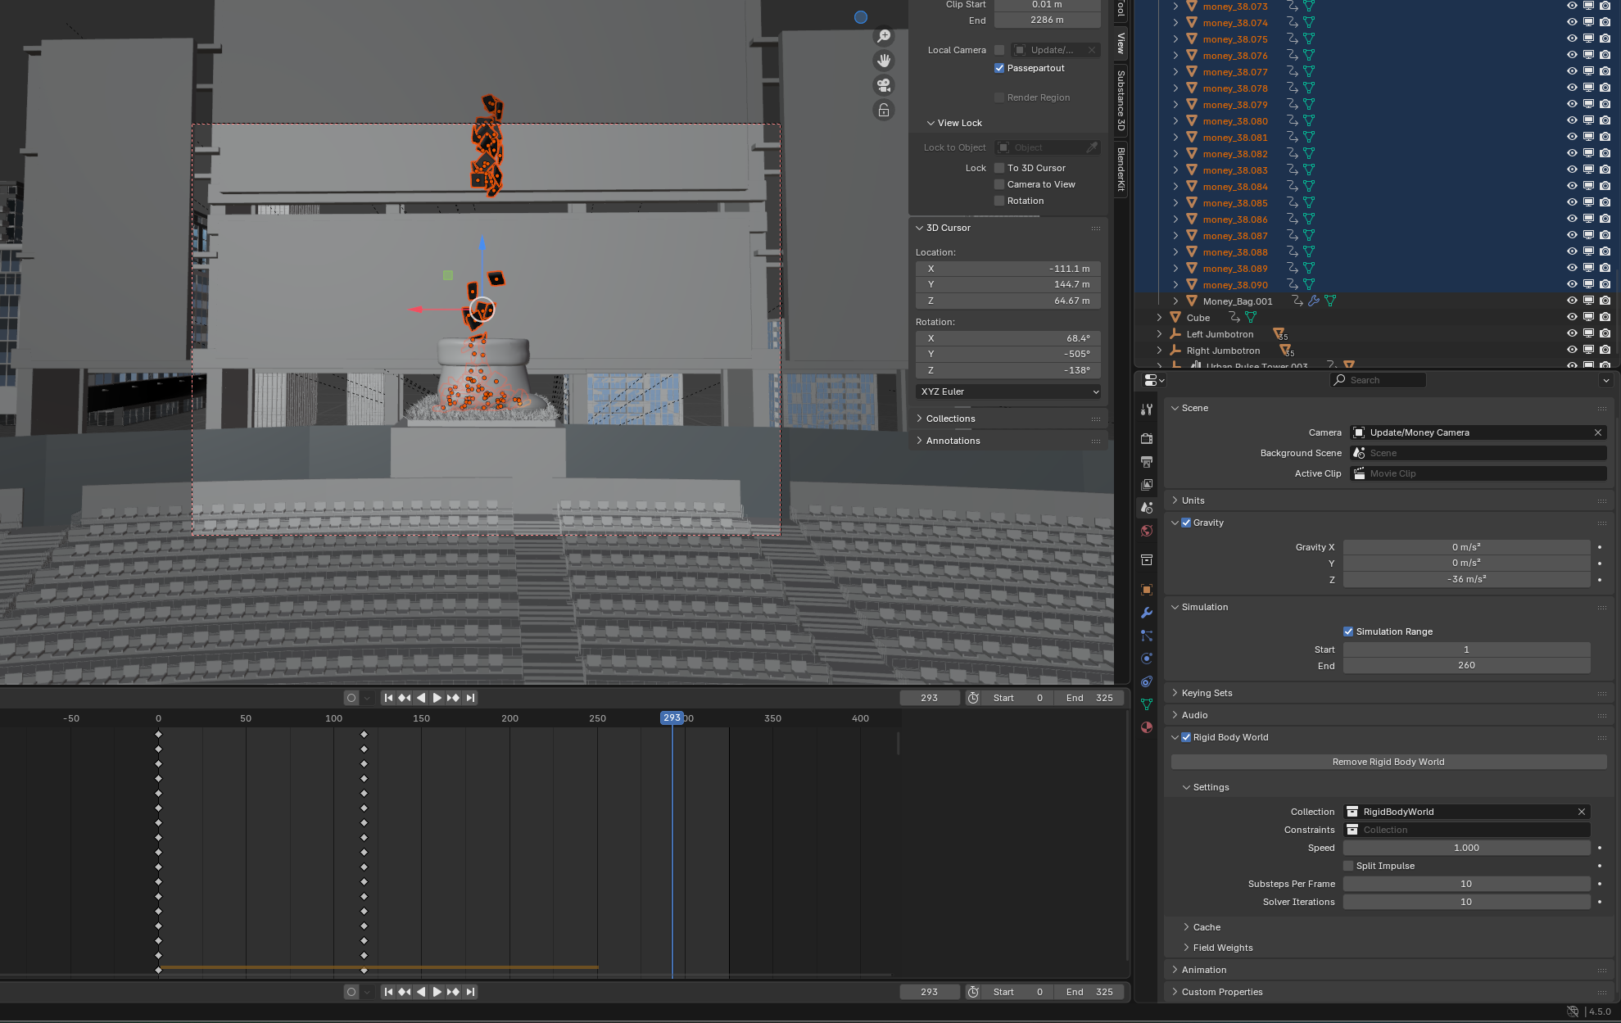Click the camera view toggle icon
This screenshot has width=1621, height=1023.
pos(884,85)
